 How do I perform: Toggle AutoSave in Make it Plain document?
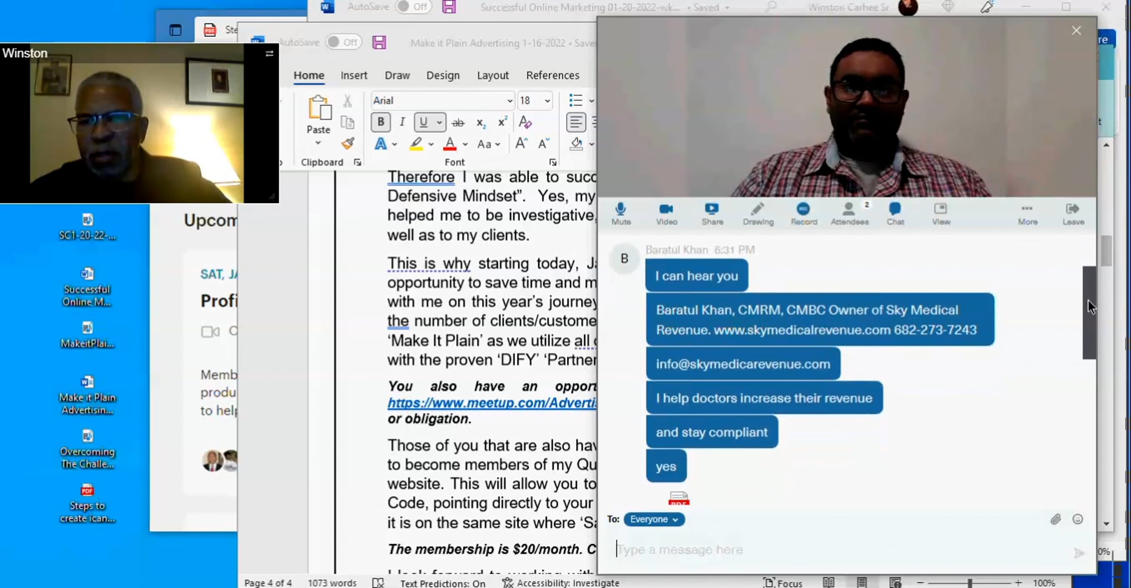point(344,42)
